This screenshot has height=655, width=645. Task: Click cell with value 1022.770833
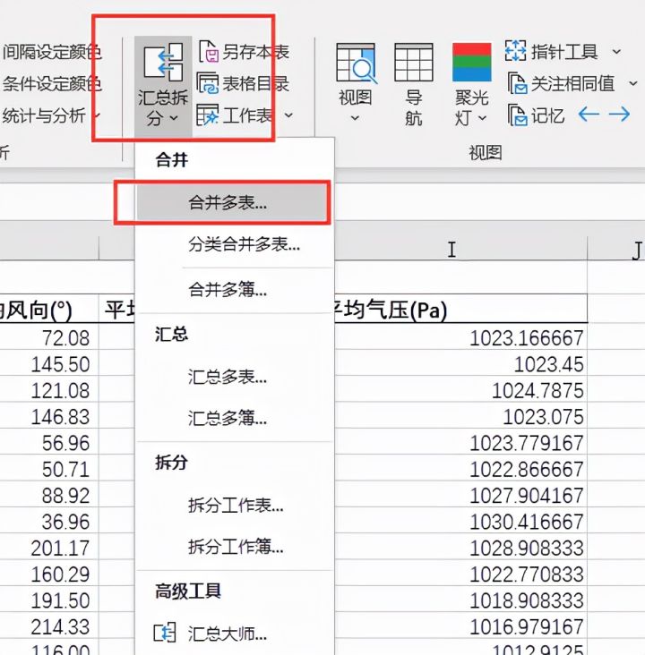tap(460, 574)
